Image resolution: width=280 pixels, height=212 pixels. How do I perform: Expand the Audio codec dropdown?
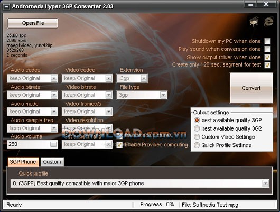[x=54, y=78]
